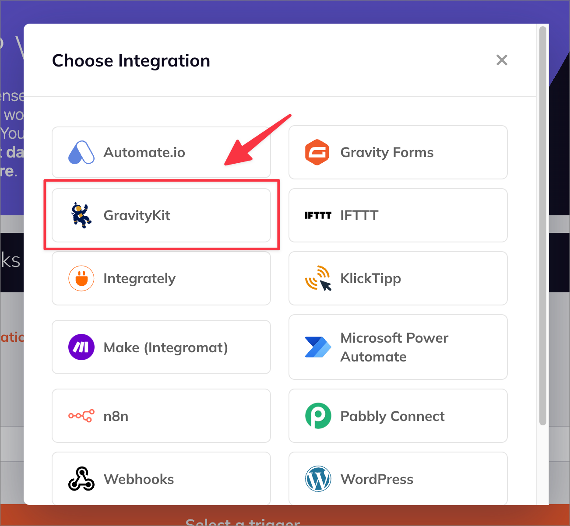This screenshot has height=526, width=570.
Task: Close the Choose Integration dialog
Action: click(x=502, y=60)
